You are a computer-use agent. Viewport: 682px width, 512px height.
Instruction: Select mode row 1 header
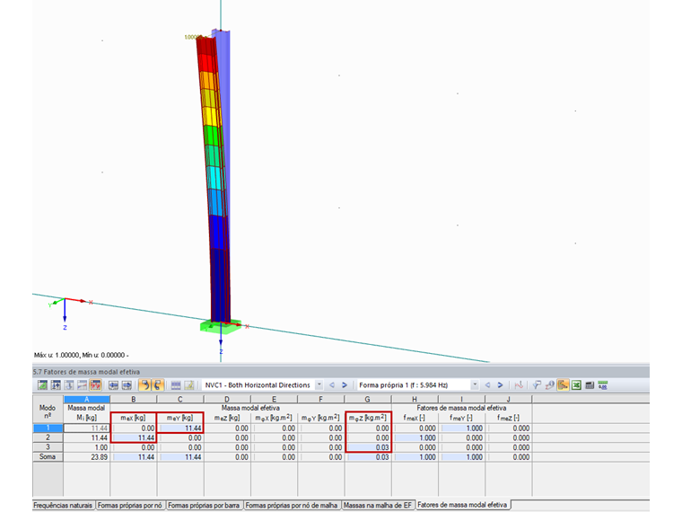[48, 428]
